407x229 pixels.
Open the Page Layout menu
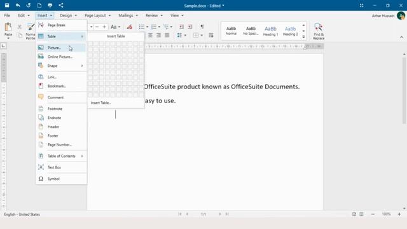(x=97, y=15)
